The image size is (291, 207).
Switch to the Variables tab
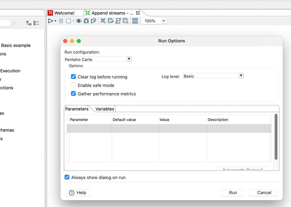tap(105, 109)
